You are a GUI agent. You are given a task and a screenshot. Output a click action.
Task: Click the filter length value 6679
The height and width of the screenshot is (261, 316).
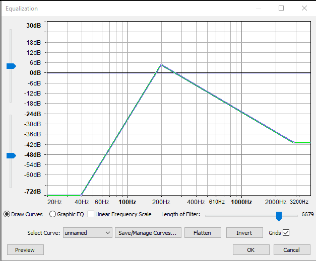tap(307, 214)
